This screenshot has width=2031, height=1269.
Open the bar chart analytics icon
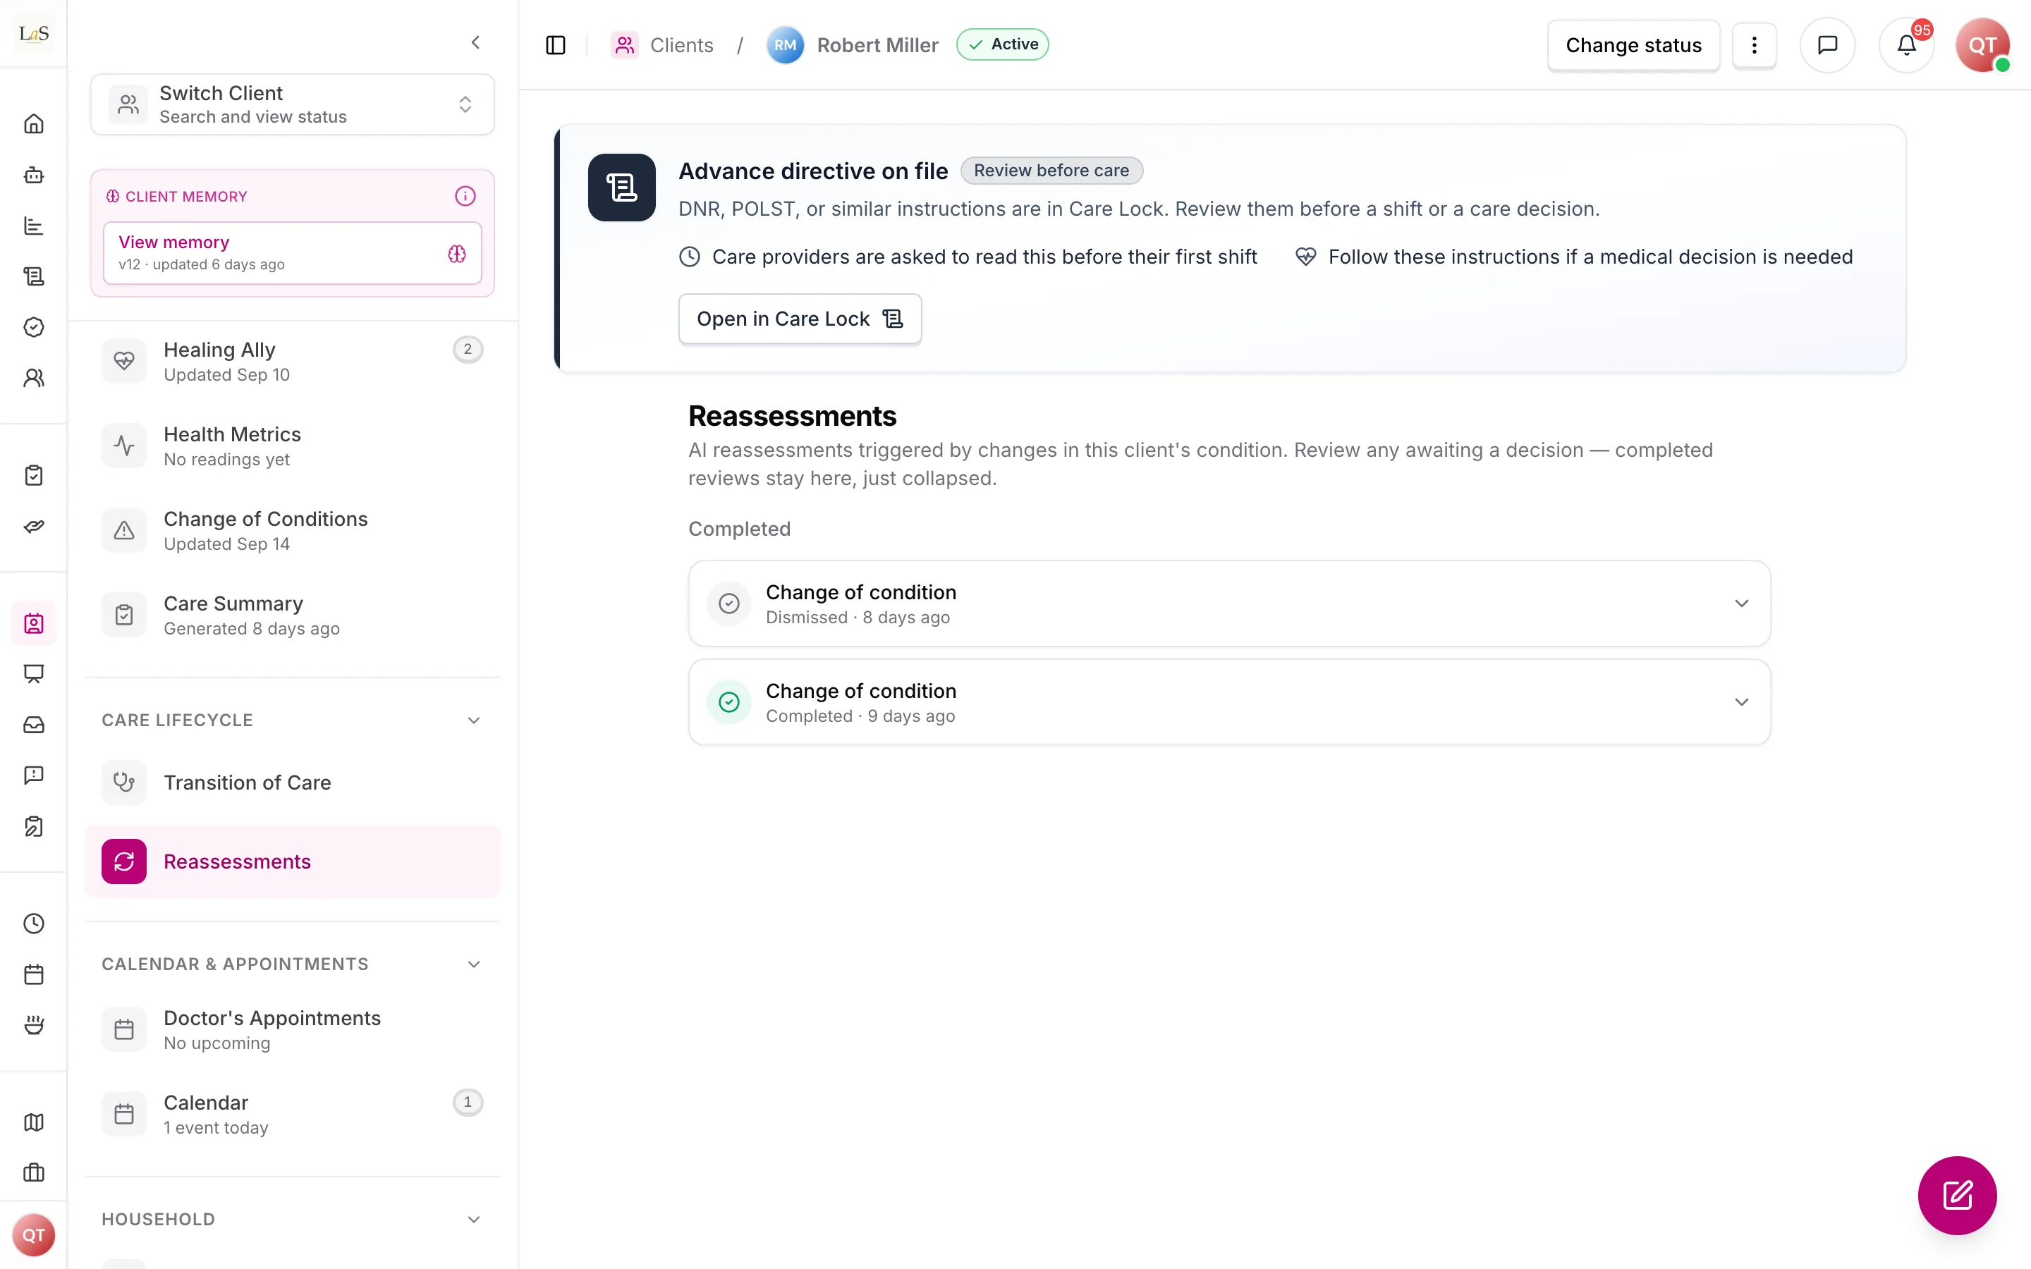coord(34,226)
